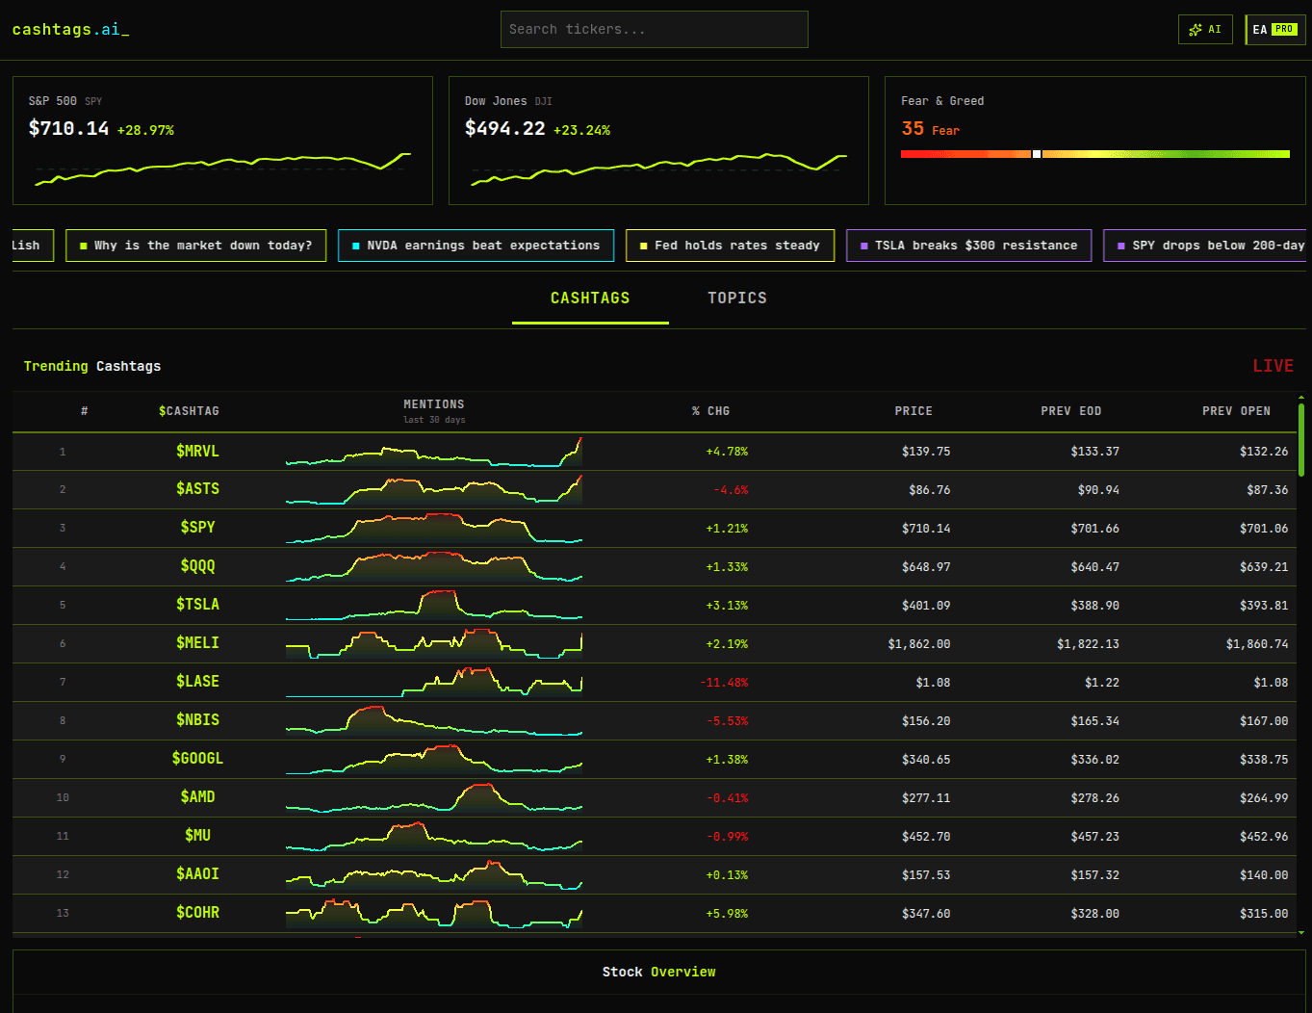The height and width of the screenshot is (1013, 1312).
Task: Click the $NBIS mentions sparkline
Action: tap(434, 720)
